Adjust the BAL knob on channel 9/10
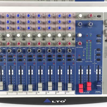The image size is (107, 107). tap(59, 51)
